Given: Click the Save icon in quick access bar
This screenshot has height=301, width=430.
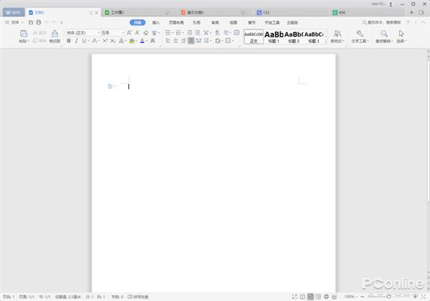Looking at the screenshot, I should coord(31,22).
